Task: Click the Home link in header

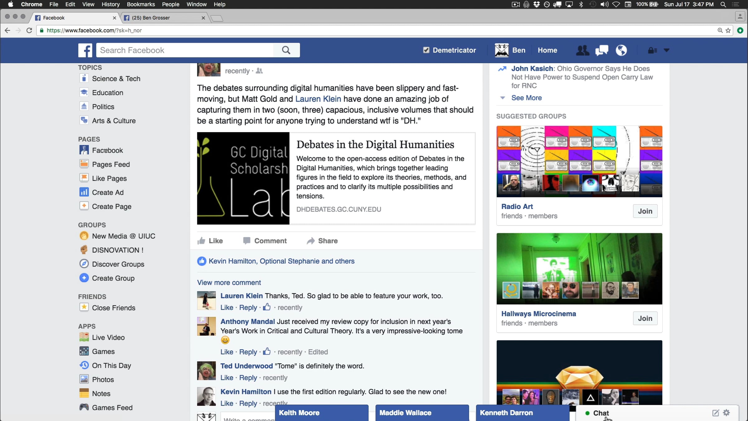Action: pos(547,50)
